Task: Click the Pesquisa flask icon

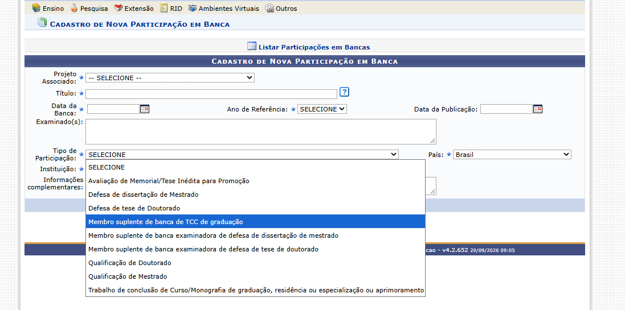Action: click(73, 8)
